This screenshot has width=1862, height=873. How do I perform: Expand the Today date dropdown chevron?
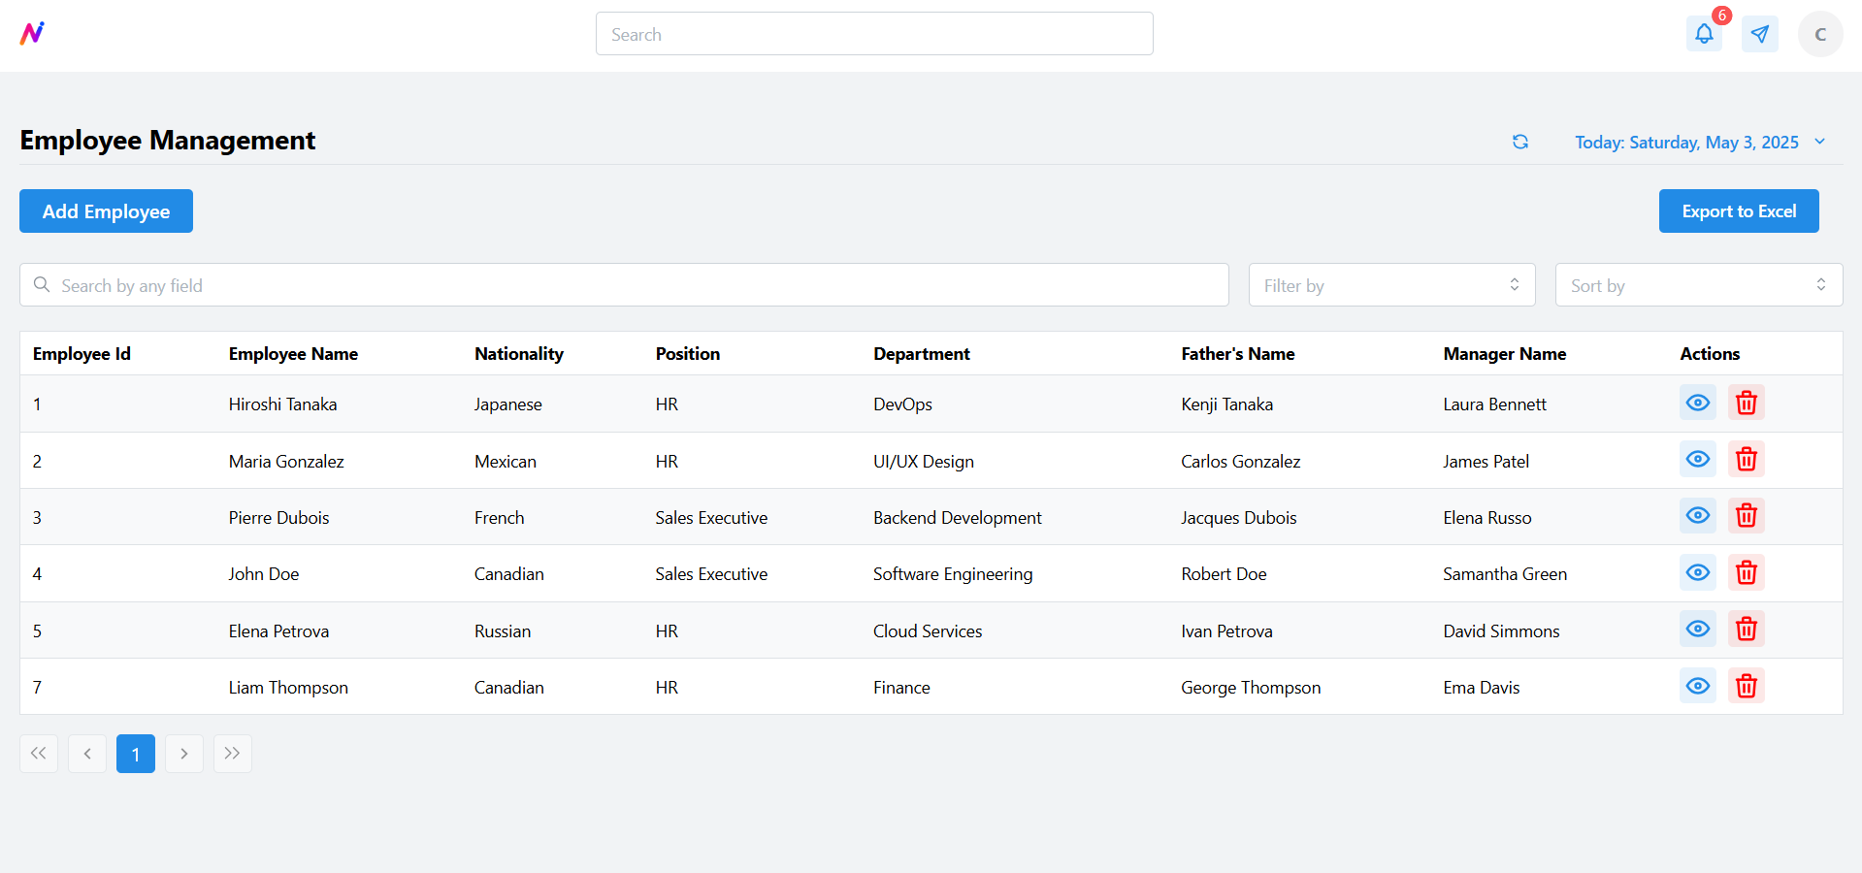(1820, 142)
